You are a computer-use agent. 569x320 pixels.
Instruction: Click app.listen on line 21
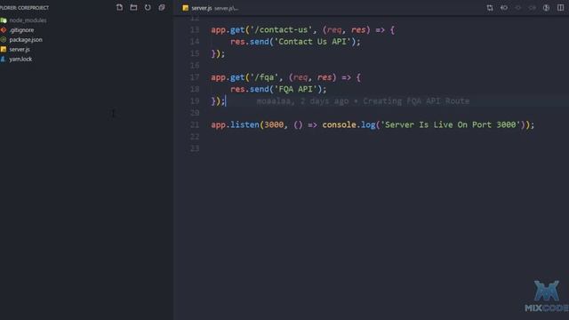pyautogui.click(x=235, y=124)
